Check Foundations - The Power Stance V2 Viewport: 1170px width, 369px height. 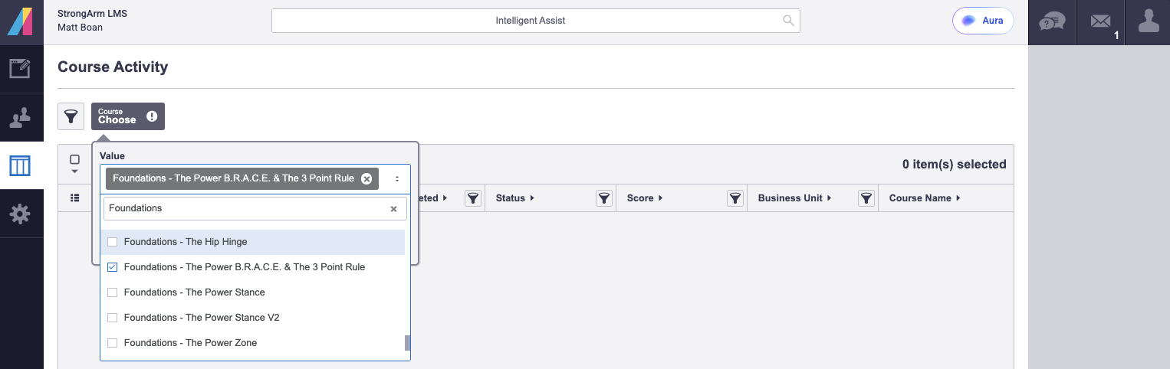click(x=113, y=318)
